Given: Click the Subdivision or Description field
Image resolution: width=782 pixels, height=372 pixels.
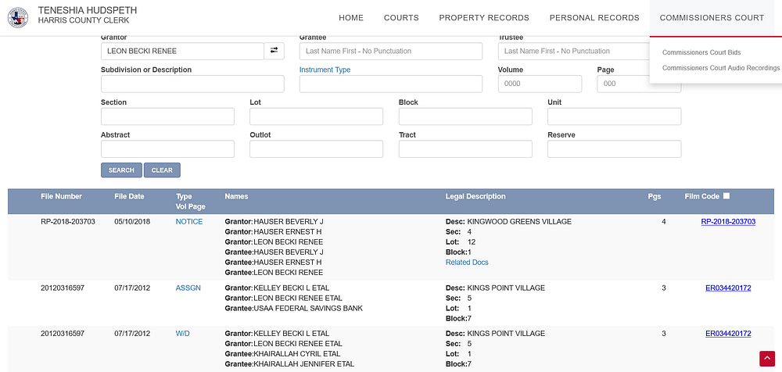Looking at the screenshot, I should (192, 84).
